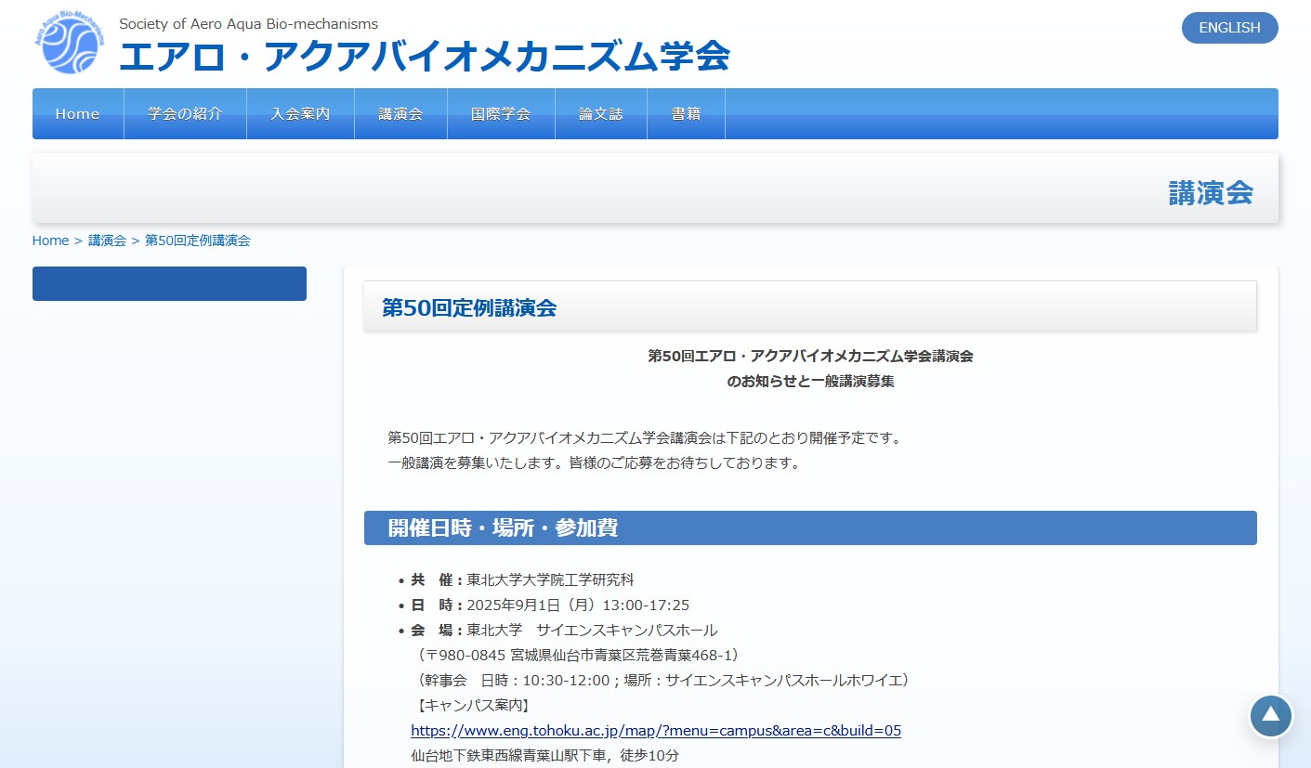
Task: Open the 国際学会 menu item
Action: click(501, 114)
